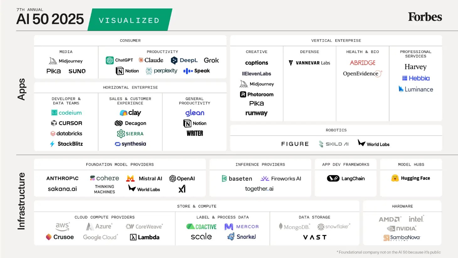Click the Vannevar Labs logo icon
This screenshot has height=258, width=458.
(291, 63)
